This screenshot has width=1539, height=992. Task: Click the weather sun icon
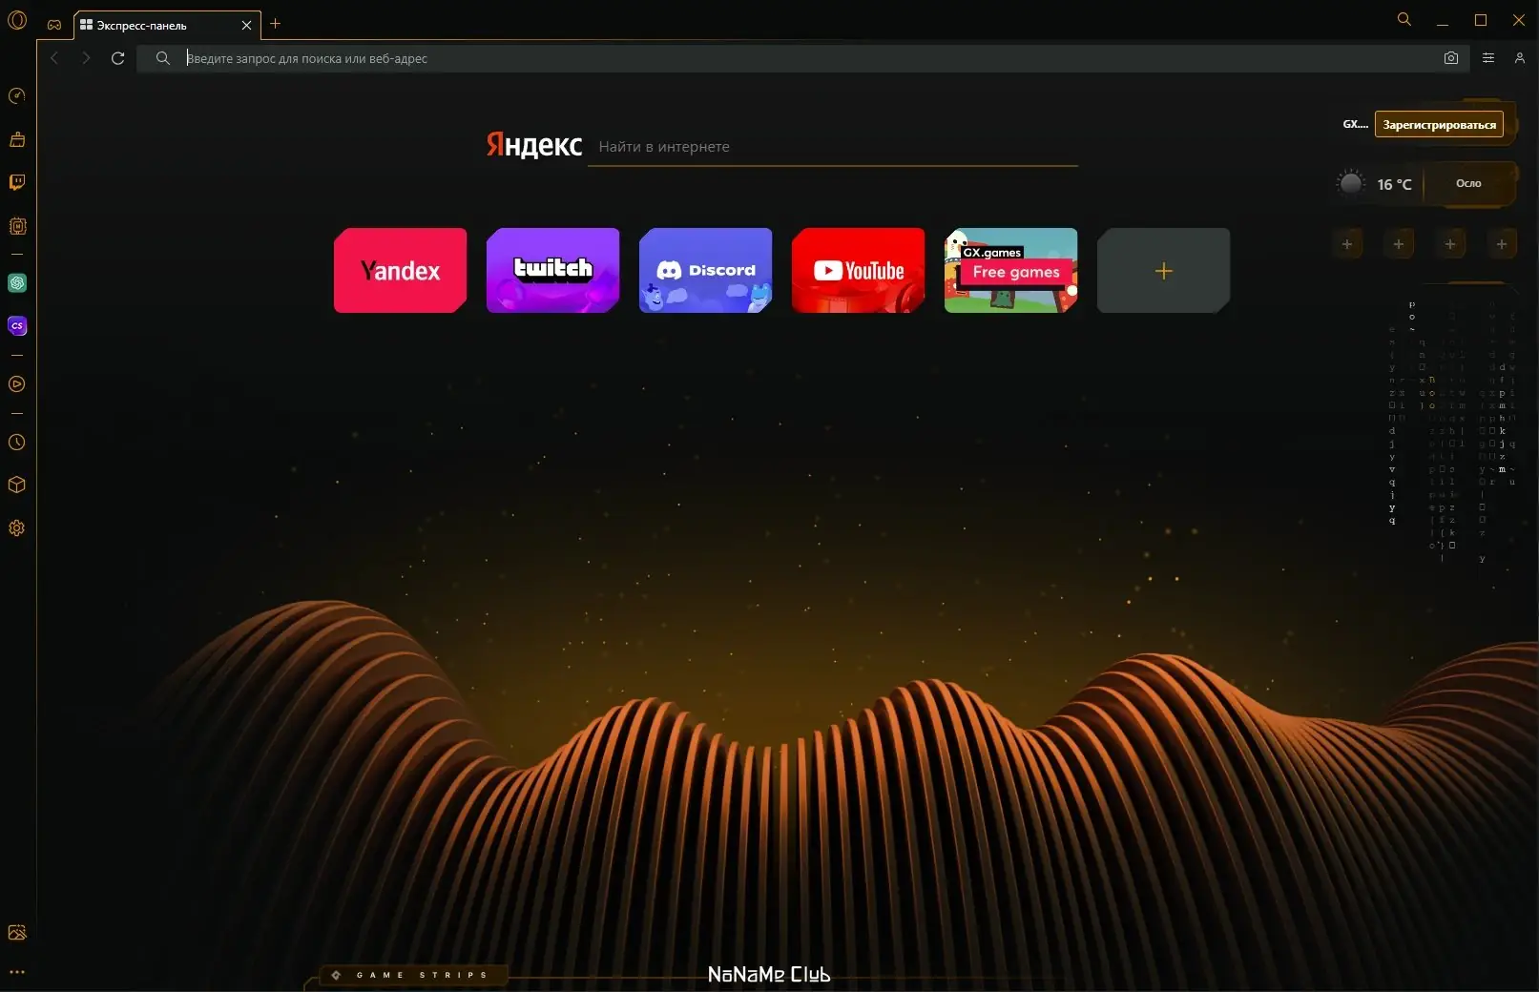coord(1351,183)
